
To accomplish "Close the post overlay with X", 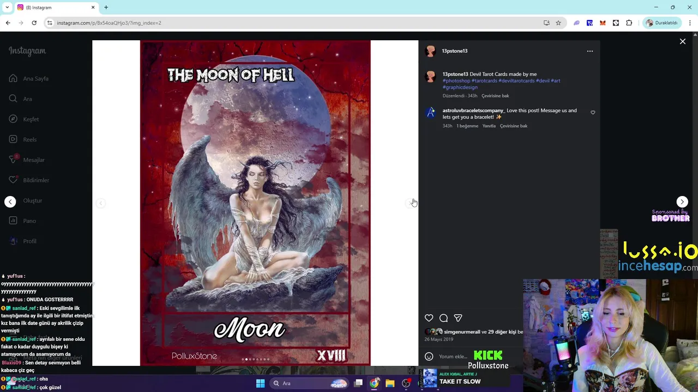I will 682,41.
